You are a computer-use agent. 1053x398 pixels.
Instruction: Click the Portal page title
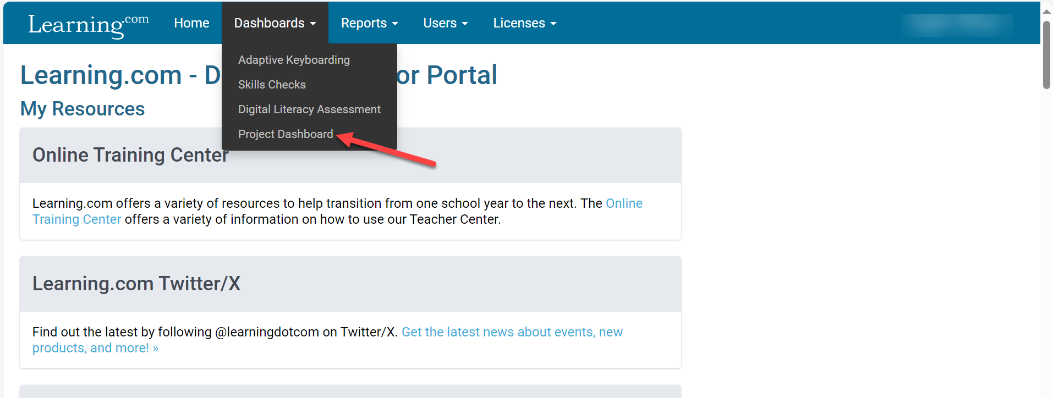coord(446,75)
